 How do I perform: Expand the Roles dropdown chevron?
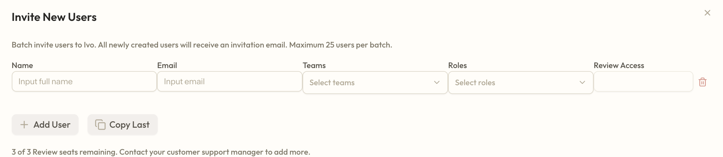click(x=582, y=83)
